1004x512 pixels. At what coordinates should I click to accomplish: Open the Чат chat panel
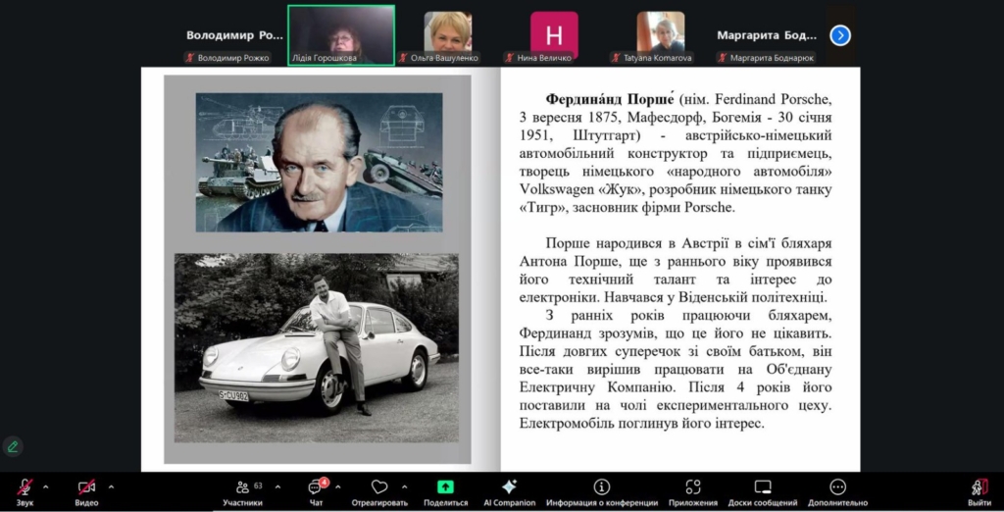pyautogui.click(x=316, y=488)
